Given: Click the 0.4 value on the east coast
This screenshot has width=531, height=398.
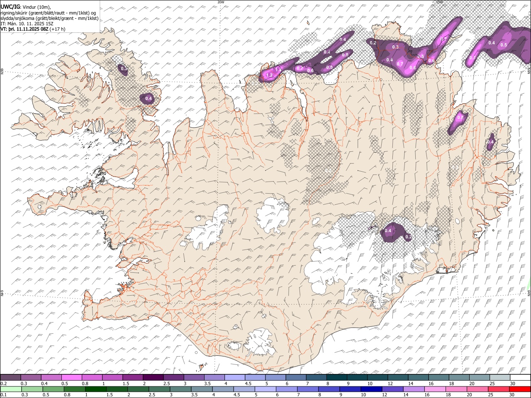Looking at the screenshot, I should click(x=490, y=142).
